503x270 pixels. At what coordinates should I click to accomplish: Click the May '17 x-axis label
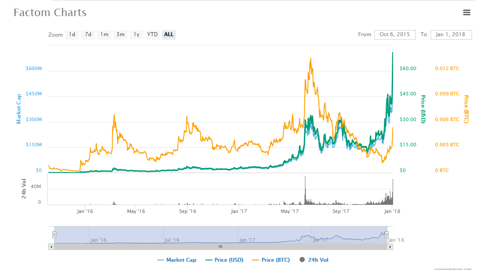click(290, 211)
